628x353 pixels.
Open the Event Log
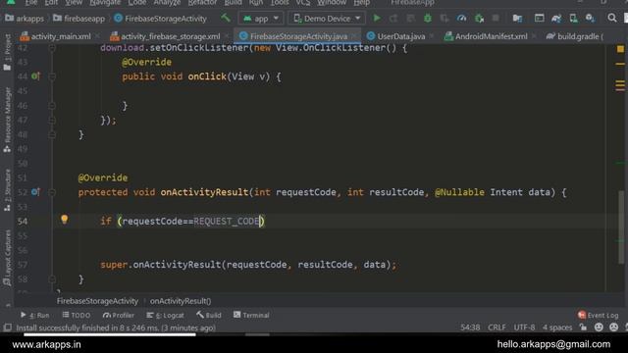598,315
